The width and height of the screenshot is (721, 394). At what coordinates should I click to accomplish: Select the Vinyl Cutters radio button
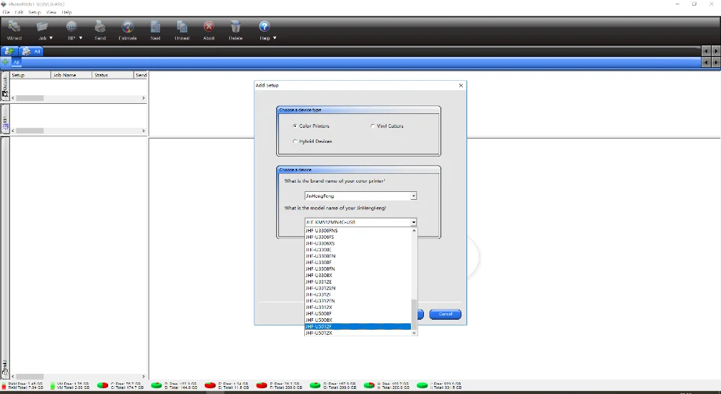(373, 126)
